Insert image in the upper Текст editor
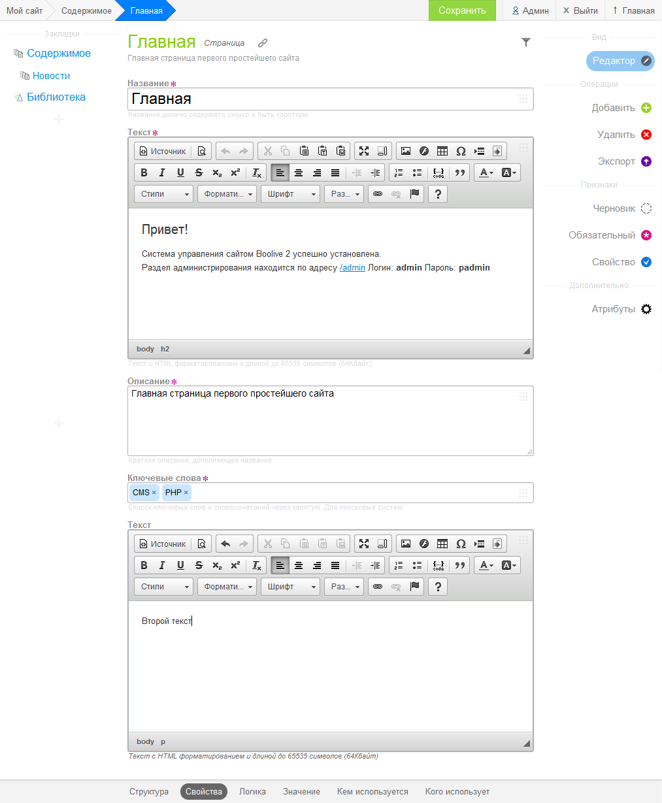 406,151
